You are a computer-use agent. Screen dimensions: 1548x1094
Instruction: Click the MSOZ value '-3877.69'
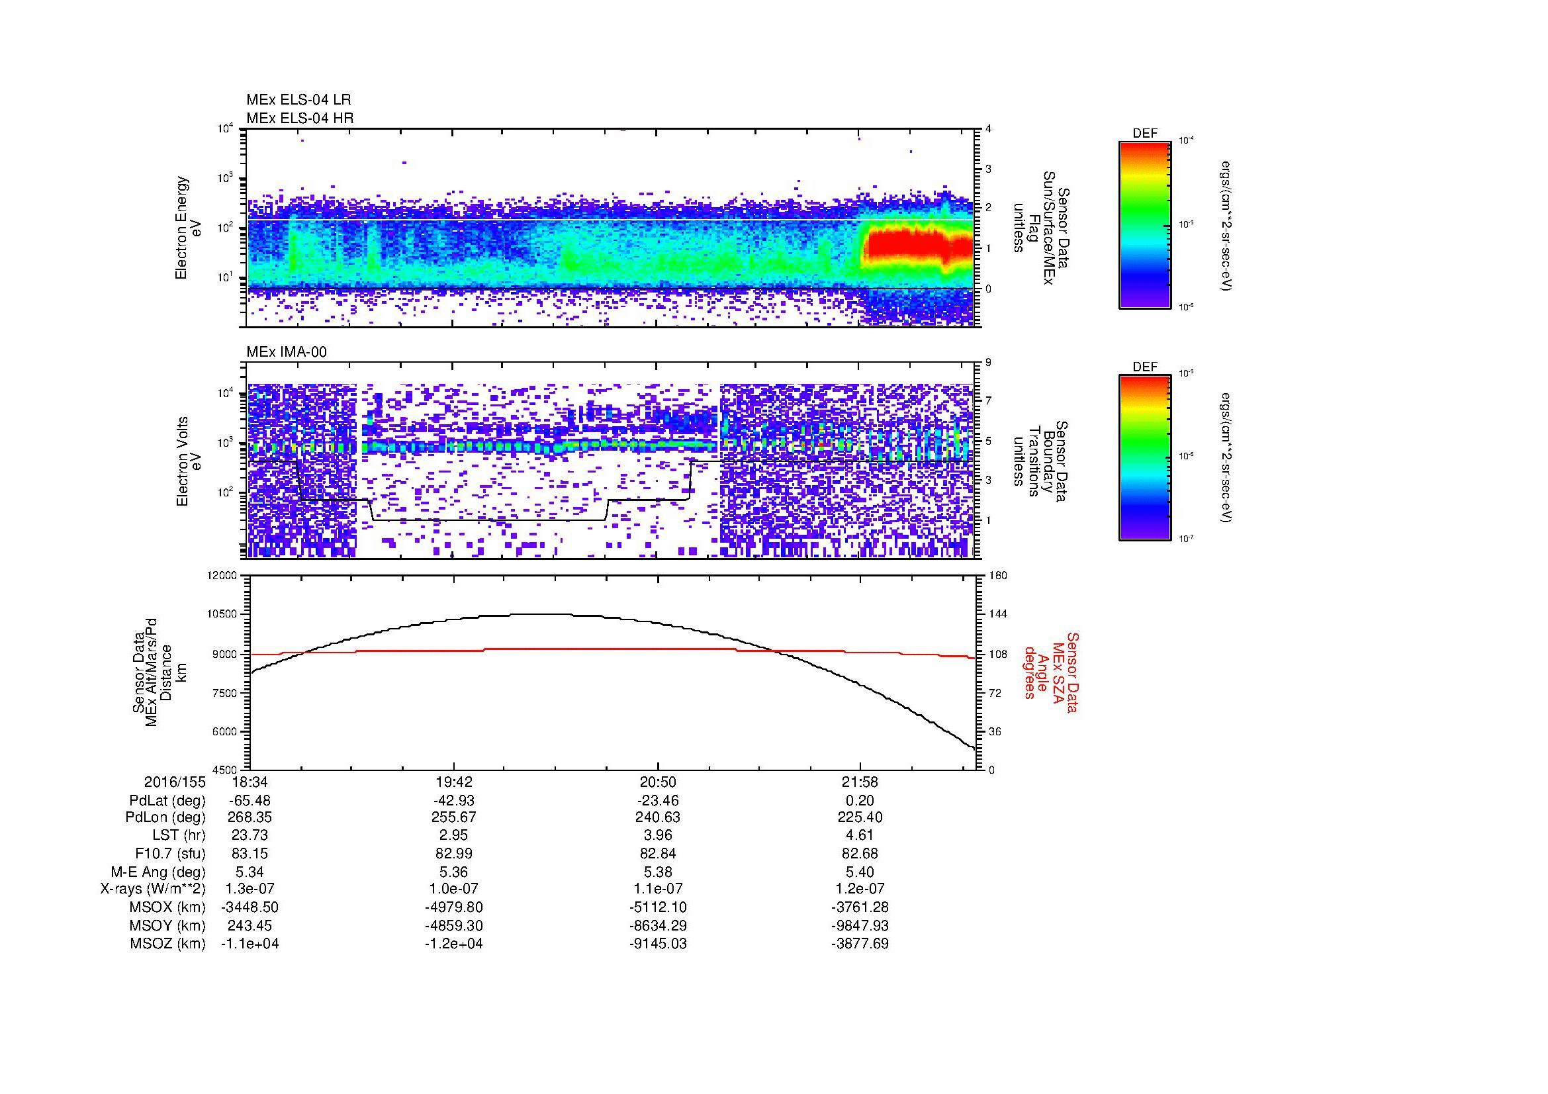860,944
